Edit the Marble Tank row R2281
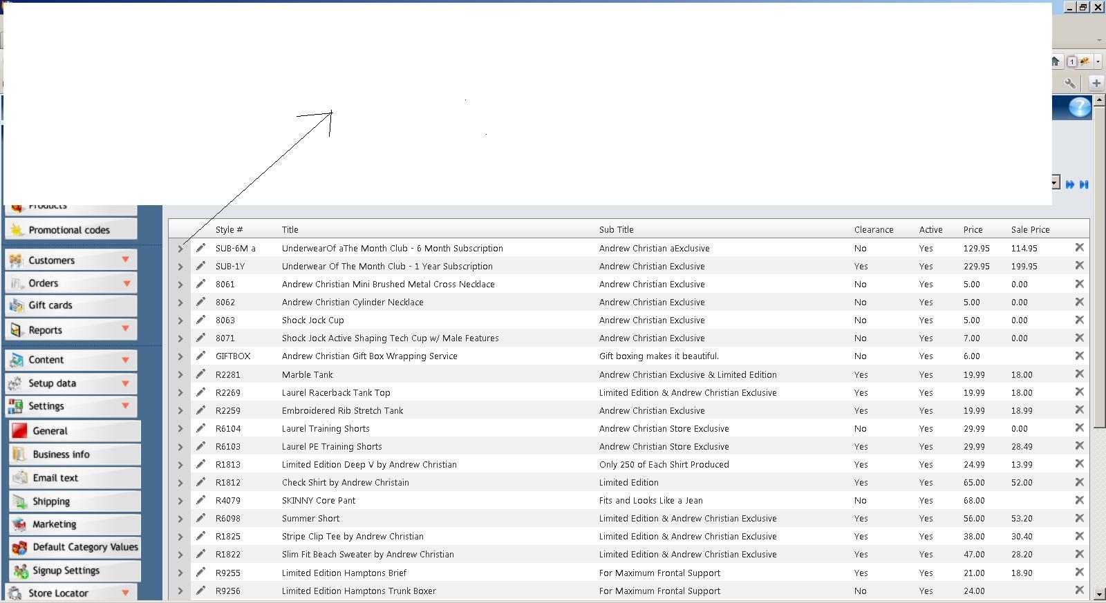Viewport: 1106px width, 603px height. (x=200, y=374)
